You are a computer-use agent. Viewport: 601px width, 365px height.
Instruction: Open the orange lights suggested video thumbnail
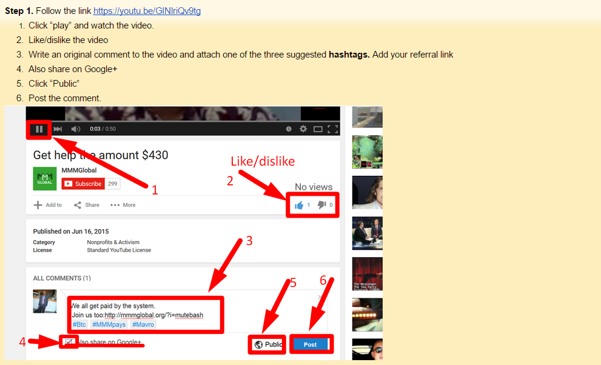pos(367,315)
